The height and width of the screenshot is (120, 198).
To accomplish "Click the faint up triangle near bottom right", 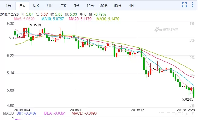I will 186,114.
